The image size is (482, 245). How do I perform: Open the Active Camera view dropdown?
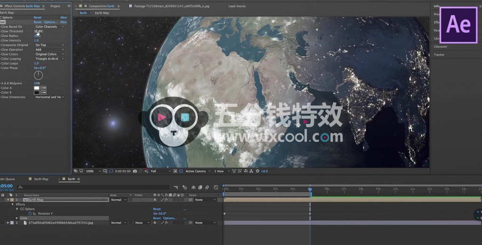coord(198,171)
